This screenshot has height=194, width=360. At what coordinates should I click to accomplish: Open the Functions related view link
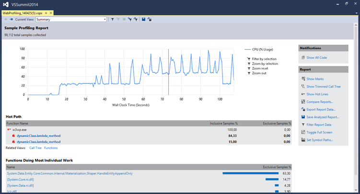click(51, 148)
